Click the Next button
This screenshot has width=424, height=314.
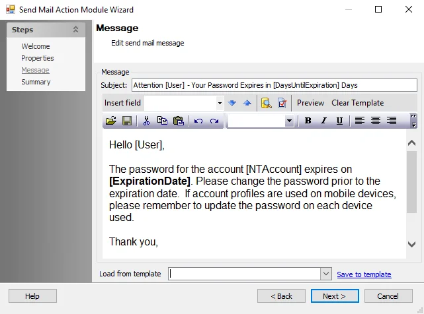pyautogui.click(x=335, y=296)
